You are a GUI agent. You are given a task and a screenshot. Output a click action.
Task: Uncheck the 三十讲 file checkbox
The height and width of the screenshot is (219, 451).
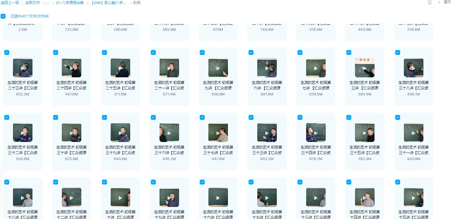coord(55,117)
